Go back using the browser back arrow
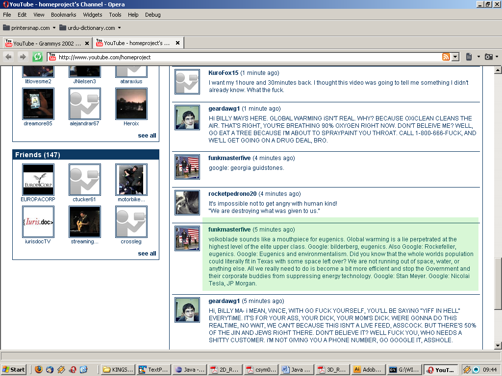 [x=9, y=57]
